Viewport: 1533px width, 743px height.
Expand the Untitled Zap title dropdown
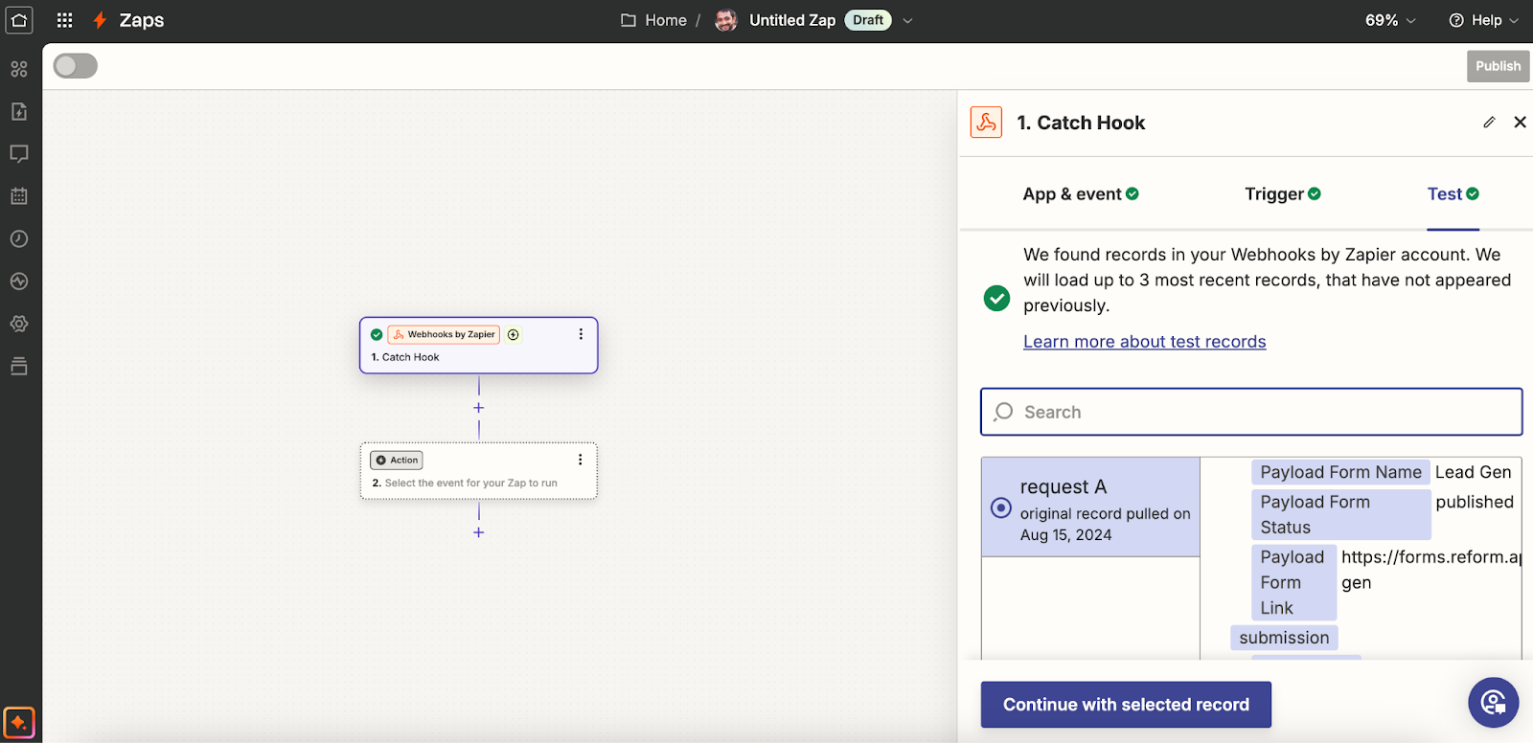pyautogui.click(x=907, y=20)
